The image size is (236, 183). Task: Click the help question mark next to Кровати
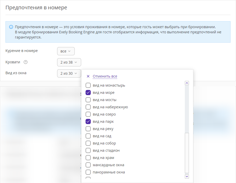click(x=26, y=62)
